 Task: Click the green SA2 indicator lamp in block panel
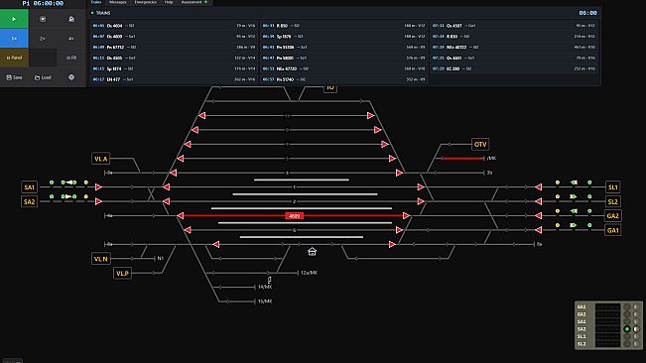(x=627, y=329)
